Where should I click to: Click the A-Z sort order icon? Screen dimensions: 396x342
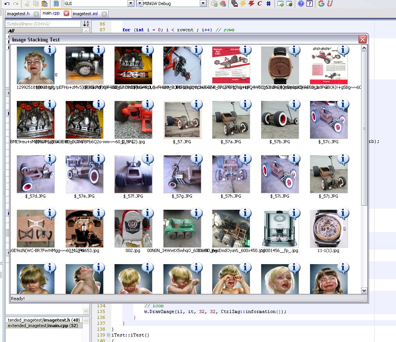click(x=86, y=24)
